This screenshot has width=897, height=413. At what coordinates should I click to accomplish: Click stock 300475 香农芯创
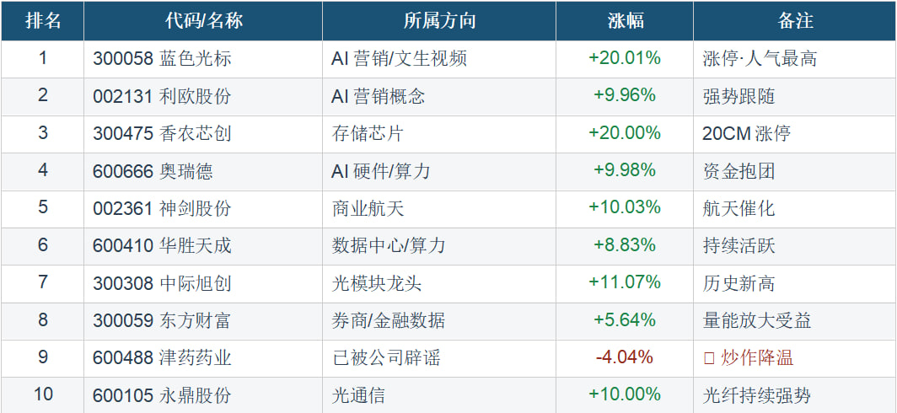(x=162, y=133)
